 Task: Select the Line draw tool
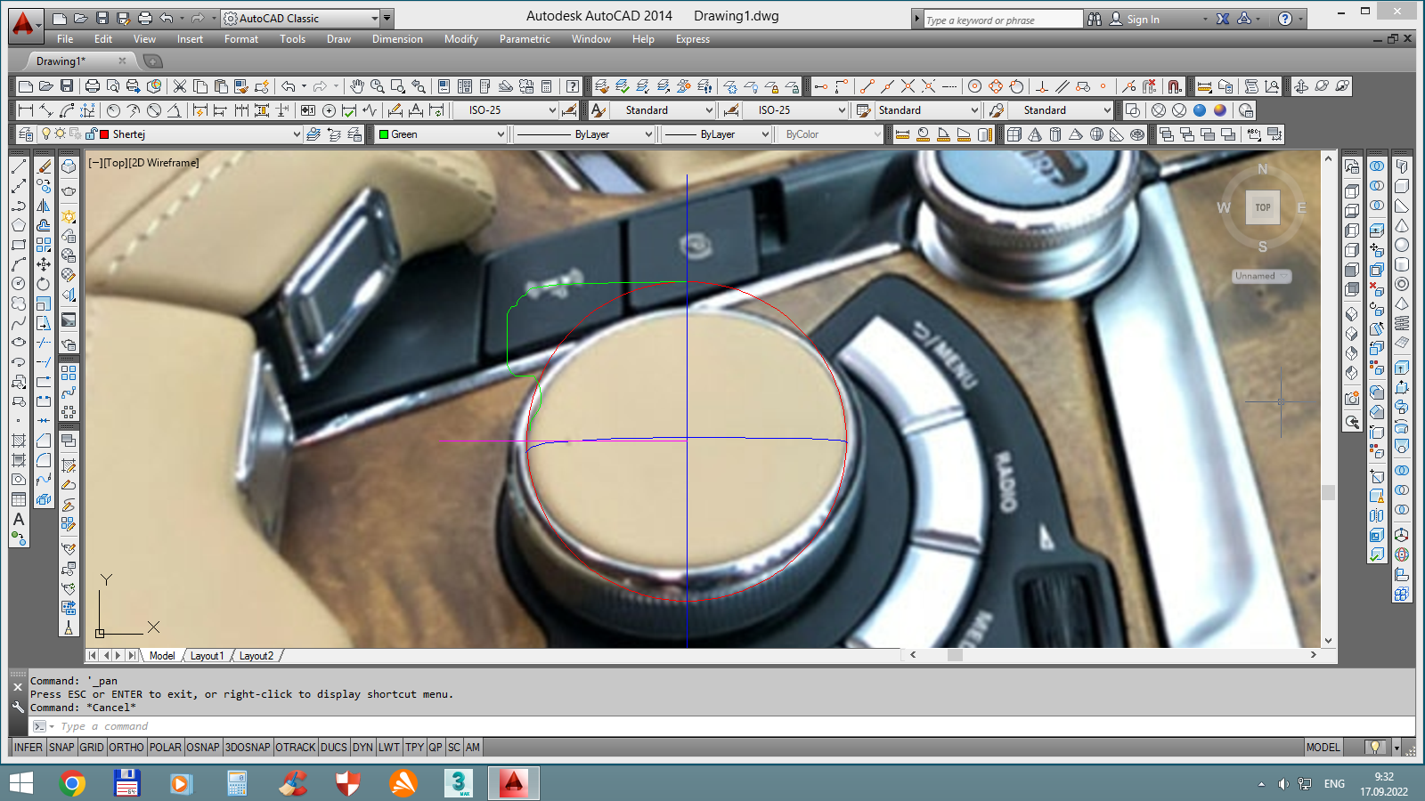[x=18, y=166]
